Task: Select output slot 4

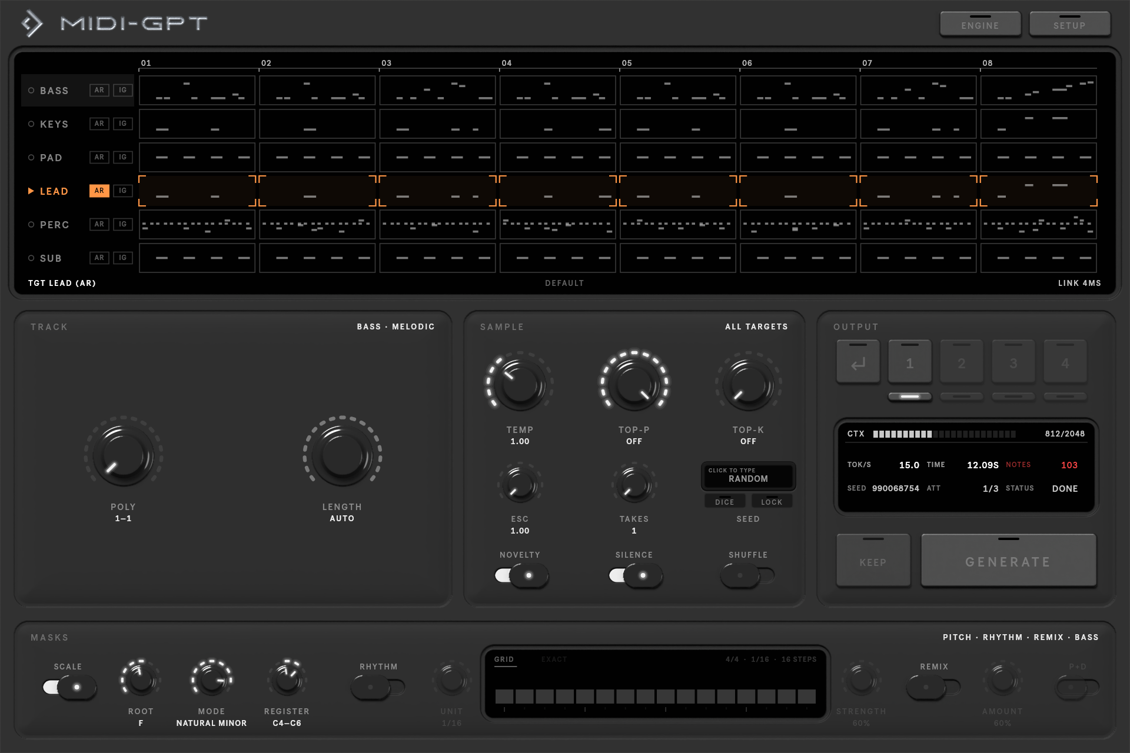Action: click(1065, 362)
